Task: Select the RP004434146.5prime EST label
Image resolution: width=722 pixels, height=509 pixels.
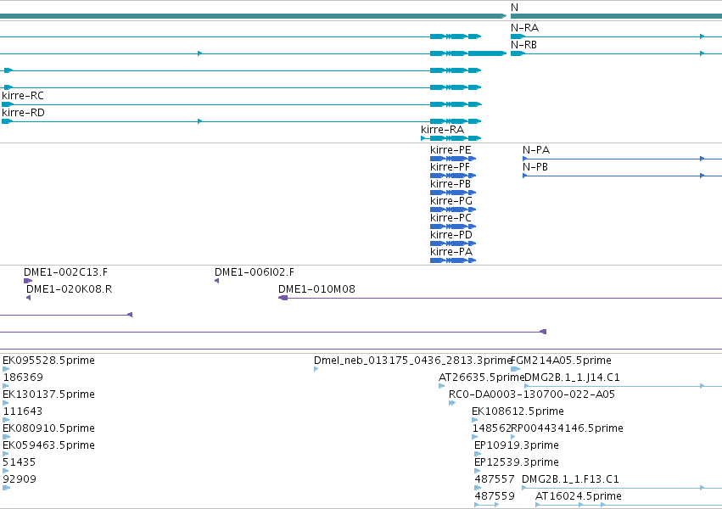Action: pos(568,428)
